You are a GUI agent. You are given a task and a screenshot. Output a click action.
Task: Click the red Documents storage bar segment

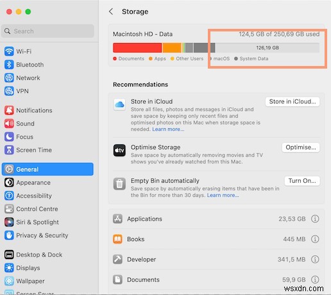pos(137,47)
